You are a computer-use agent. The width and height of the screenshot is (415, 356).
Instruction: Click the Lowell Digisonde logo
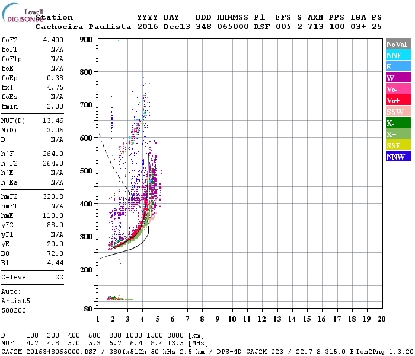(23, 12)
